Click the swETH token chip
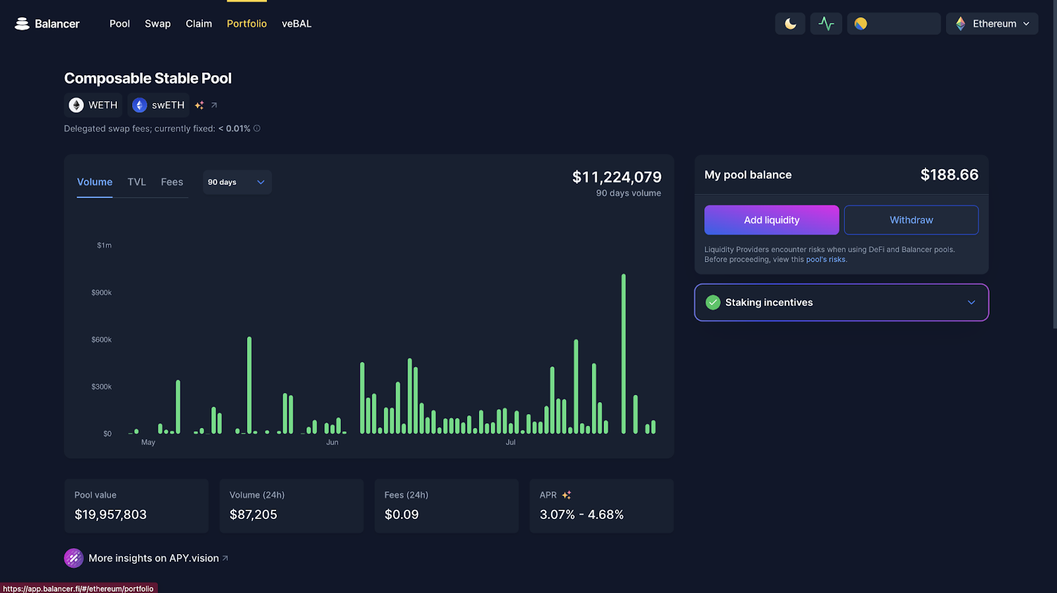Screen dimensions: 1057x593 [159, 105]
